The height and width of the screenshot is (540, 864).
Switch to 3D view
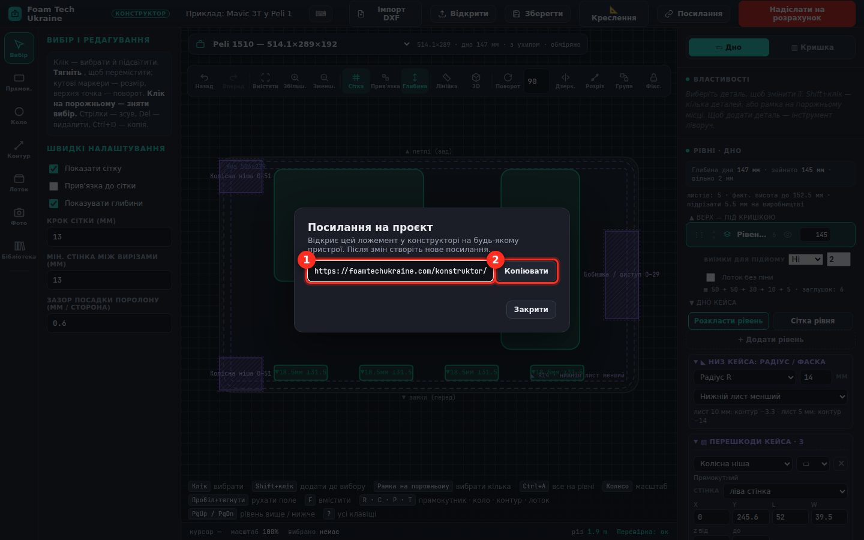point(476,81)
